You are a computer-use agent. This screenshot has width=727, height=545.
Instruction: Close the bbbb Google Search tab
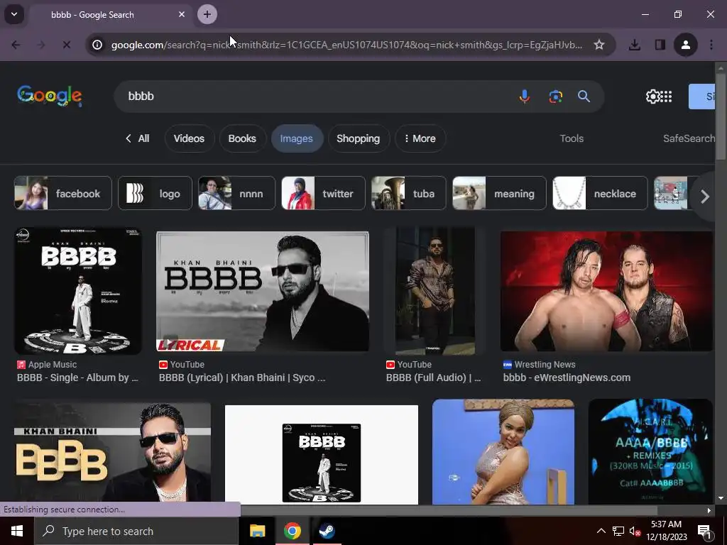coord(182,14)
